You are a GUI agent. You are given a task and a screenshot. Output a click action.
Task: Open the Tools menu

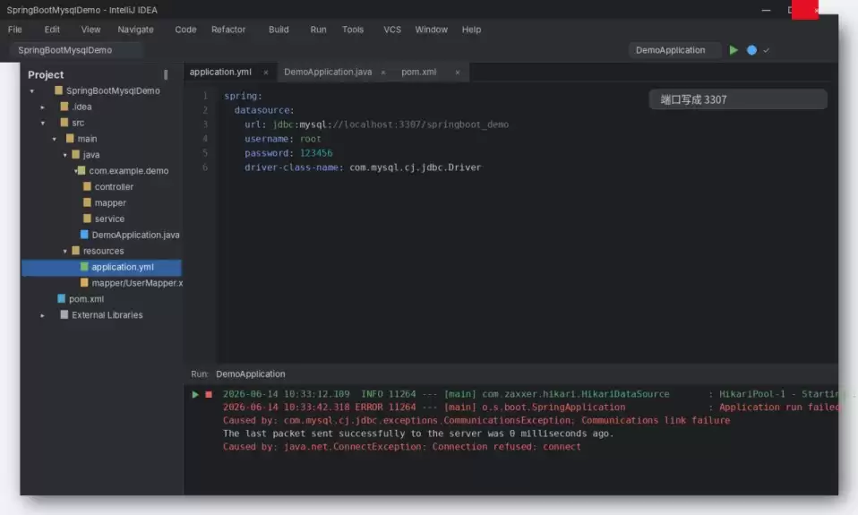pyautogui.click(x=352, y=30)
